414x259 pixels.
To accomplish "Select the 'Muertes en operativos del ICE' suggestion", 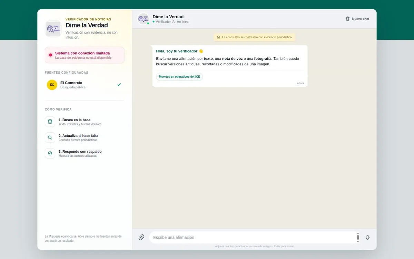I will [x=179, y=77].
